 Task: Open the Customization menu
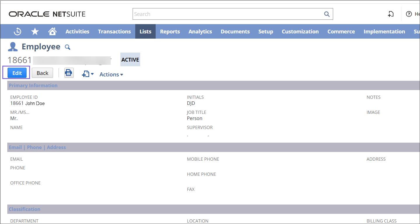(300, 31)
